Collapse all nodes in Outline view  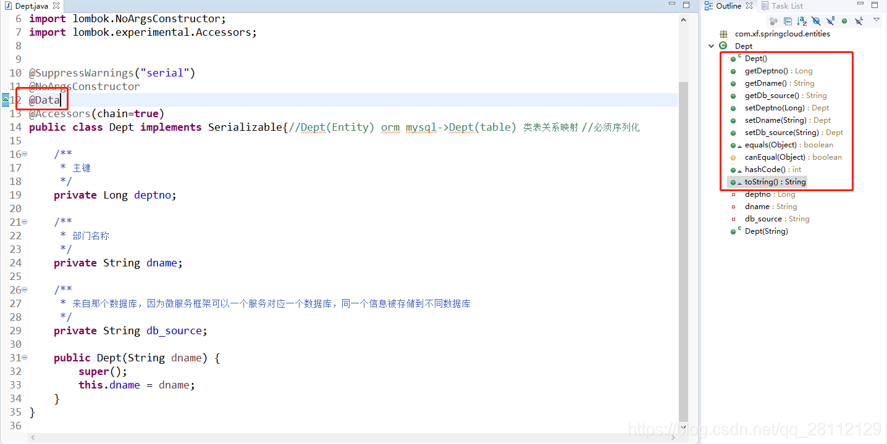[788, 21]
